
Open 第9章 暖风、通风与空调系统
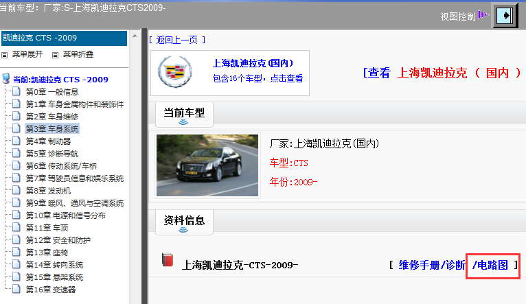(75, 203)
